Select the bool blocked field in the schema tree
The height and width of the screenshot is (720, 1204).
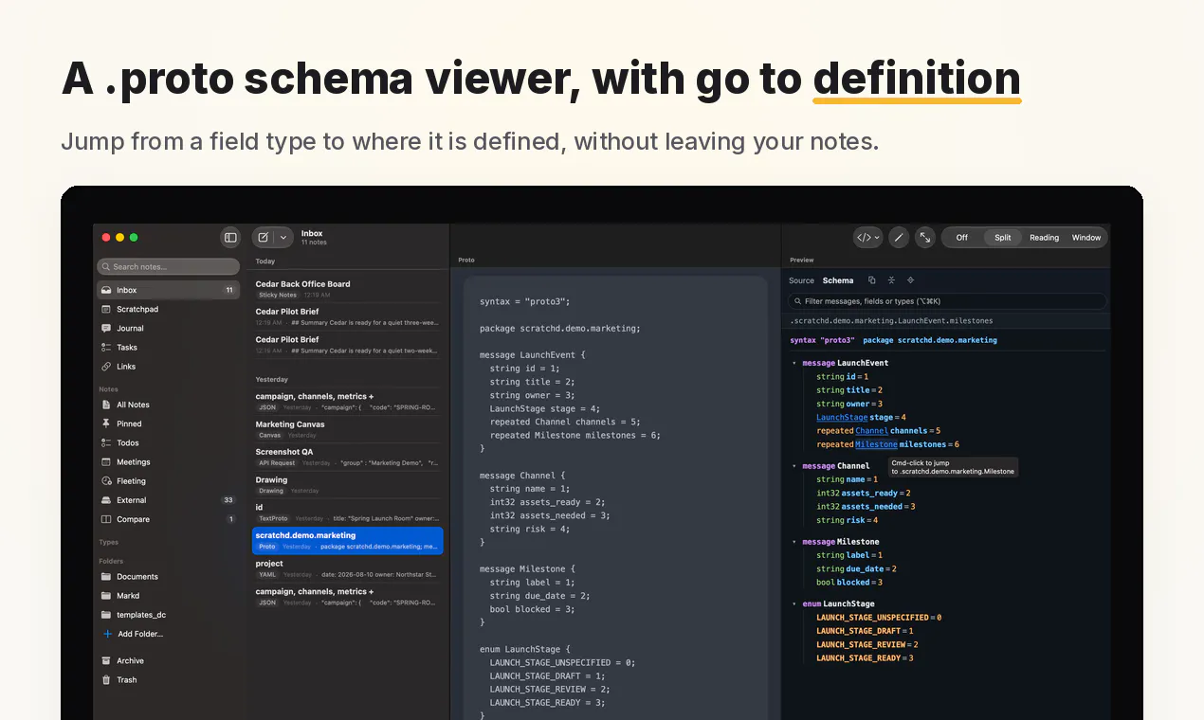(x=849, y=583)
